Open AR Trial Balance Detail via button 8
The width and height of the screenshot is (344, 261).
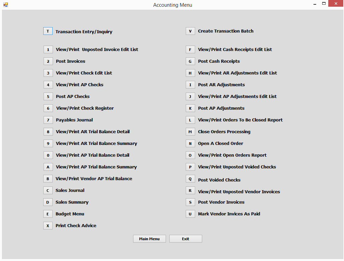48,132
